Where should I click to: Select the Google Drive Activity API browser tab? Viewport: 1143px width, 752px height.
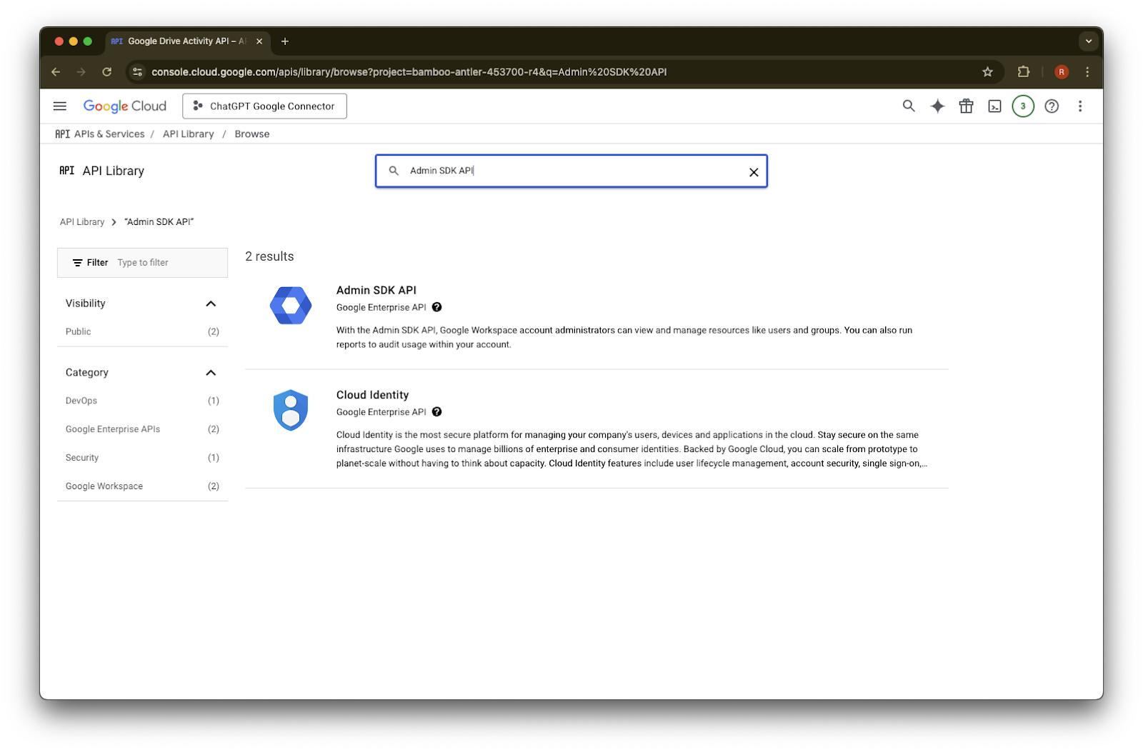pos(187,41)
